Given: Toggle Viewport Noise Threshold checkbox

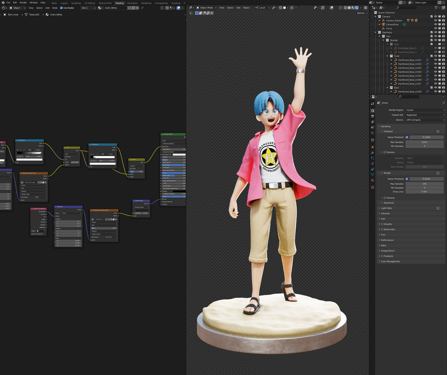Looking at the screenshot, I should 407,137.
